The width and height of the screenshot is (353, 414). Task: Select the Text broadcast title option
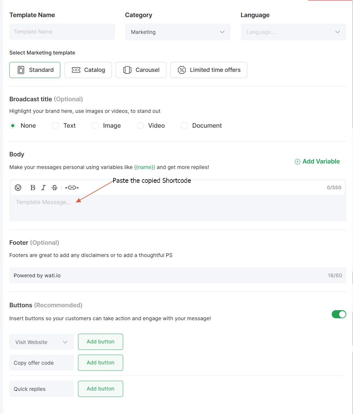[55, 125]
